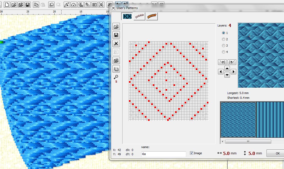Click the greyed paste icon in toolbar
The height and width of the screenshot is (169, 284).
43,5
